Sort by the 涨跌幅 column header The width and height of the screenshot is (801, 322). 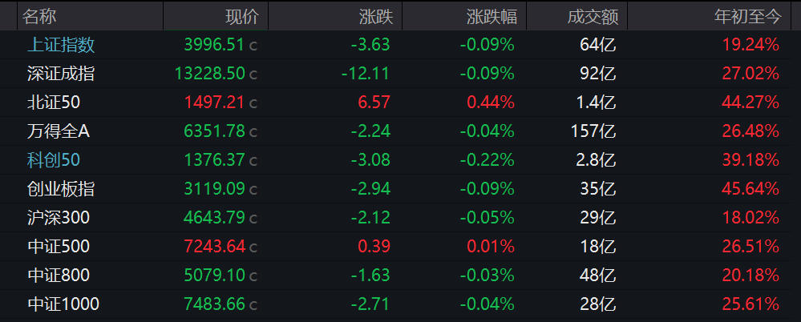(492, 17)
